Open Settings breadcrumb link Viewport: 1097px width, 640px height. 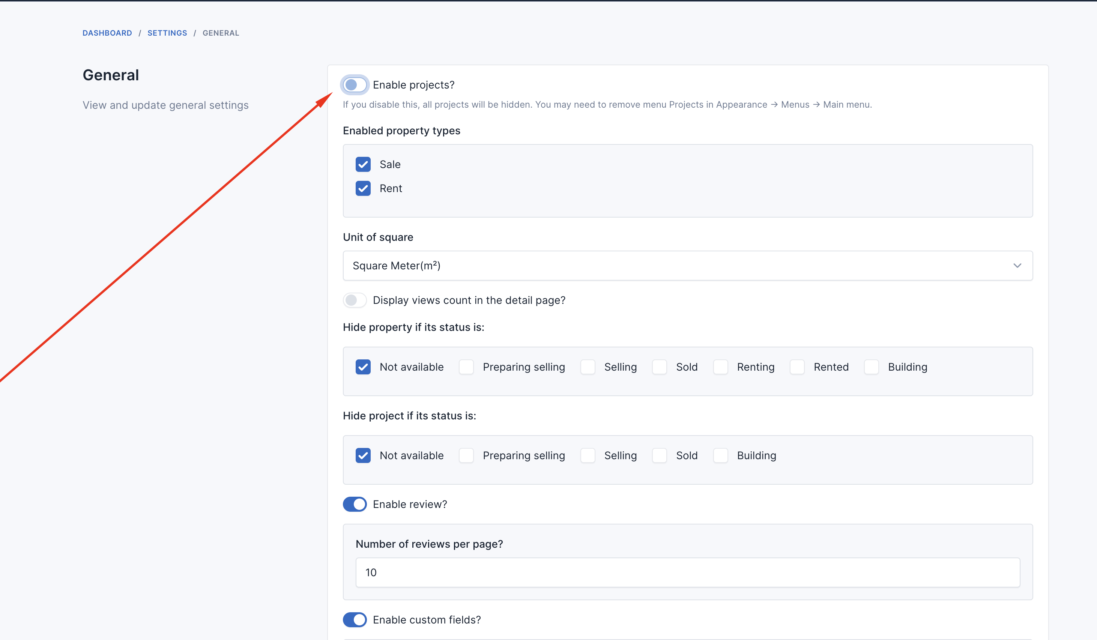[x=167, y=33]
